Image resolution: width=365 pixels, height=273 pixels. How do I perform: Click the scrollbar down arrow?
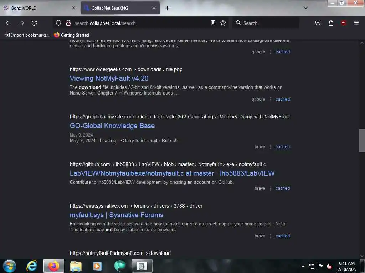pos(362,256)
